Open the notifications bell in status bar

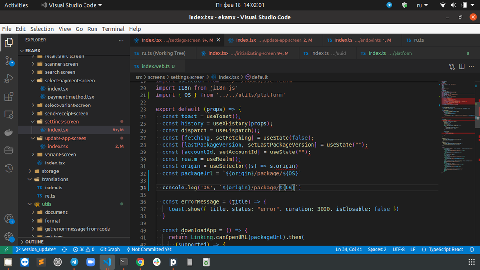[473, 250]
